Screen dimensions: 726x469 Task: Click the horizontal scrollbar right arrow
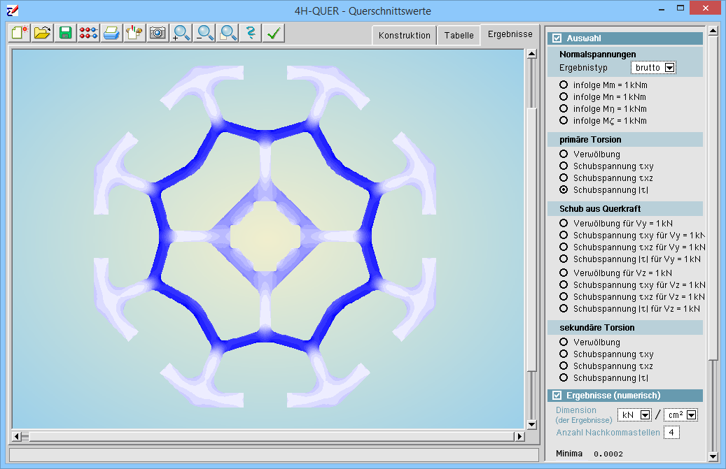coord(519,437)
